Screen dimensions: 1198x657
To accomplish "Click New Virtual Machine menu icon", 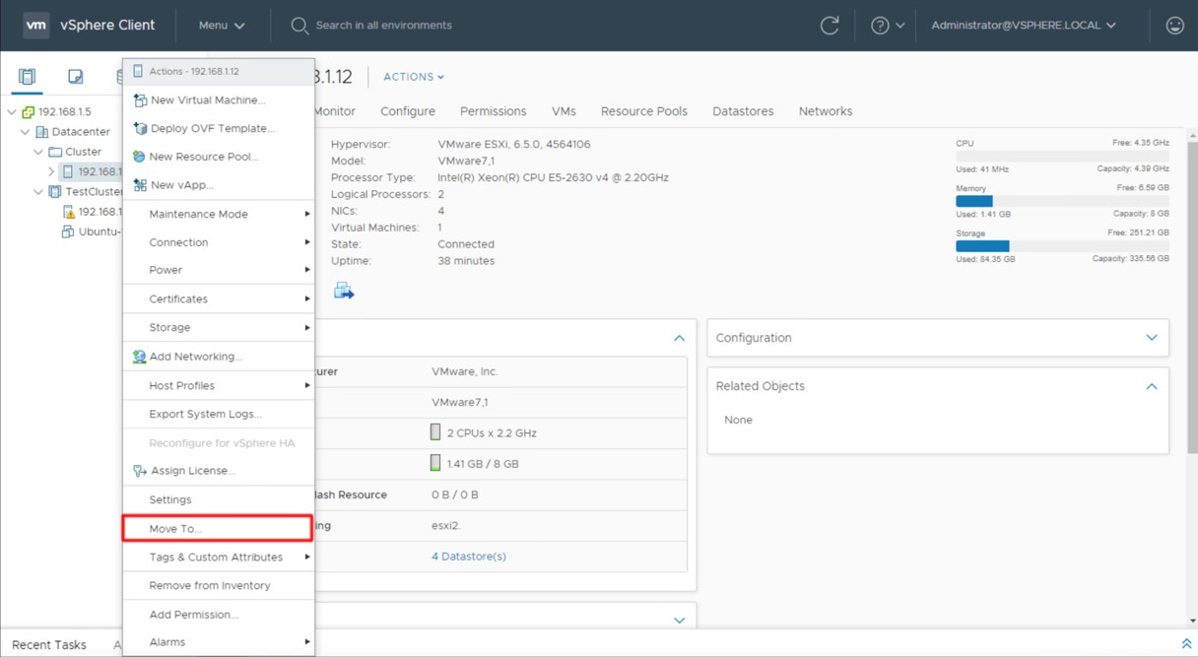I will [140, 100].
